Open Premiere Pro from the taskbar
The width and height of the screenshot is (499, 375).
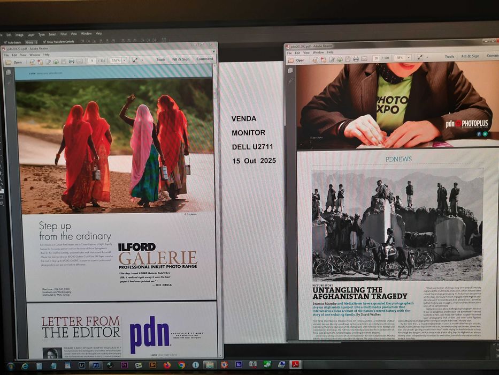[124, 365]
